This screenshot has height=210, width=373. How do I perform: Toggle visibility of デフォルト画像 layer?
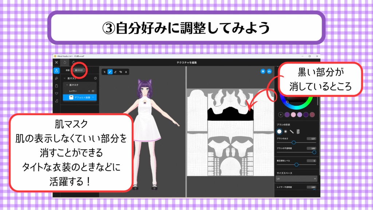93,97
